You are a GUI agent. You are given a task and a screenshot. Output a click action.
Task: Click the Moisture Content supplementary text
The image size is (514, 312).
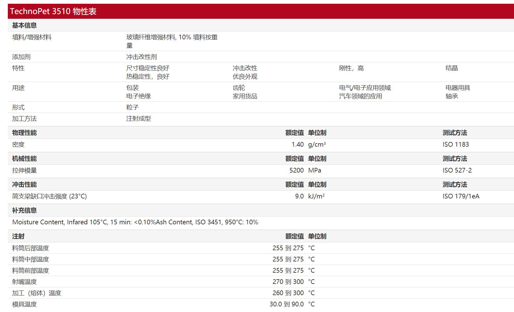tap(135, 222)
